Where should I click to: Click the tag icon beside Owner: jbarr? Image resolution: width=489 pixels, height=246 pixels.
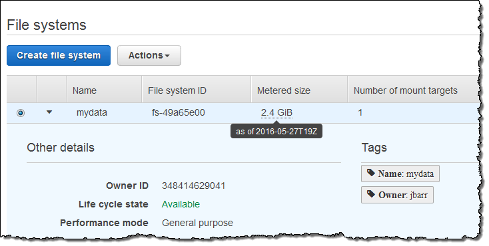(x=371, y=194)
